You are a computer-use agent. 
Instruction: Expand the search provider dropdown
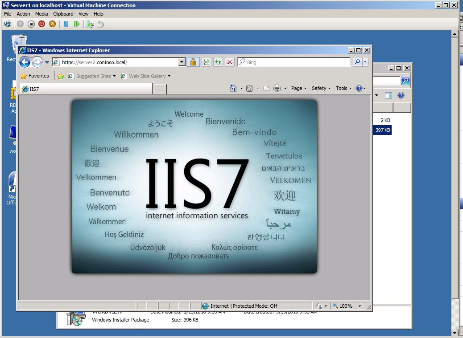(365, 62)
